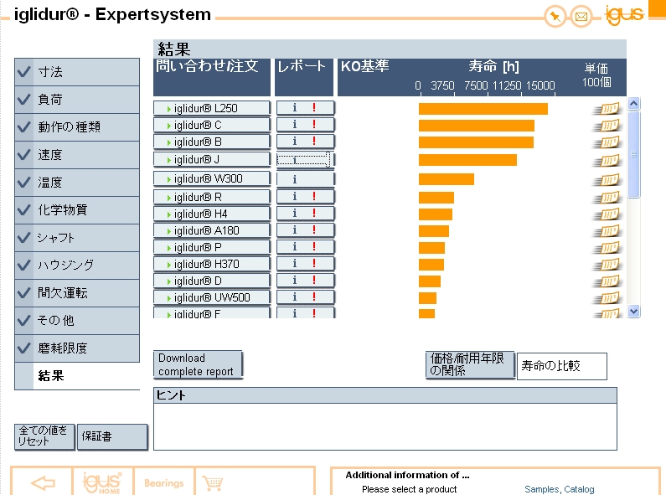
Task: Open the email envelope icon in header
Action: (x=581, y=17)
